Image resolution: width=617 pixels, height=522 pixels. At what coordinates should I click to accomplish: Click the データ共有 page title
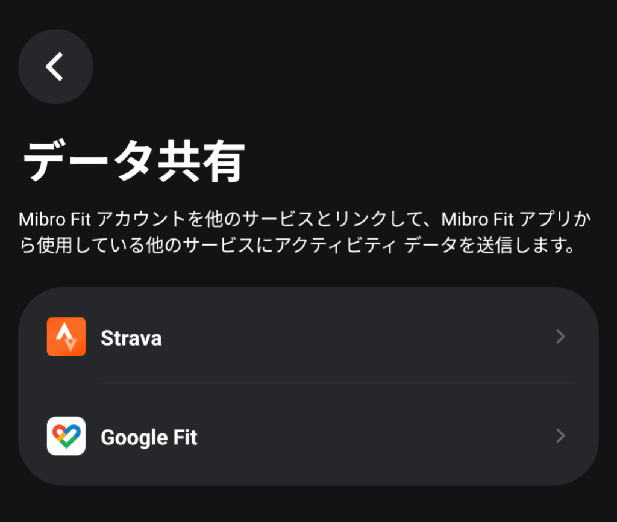click(x=134, y=161)
